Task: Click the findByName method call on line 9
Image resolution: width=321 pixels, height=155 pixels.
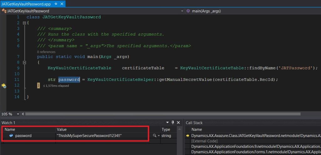Action: coord(262,68)
